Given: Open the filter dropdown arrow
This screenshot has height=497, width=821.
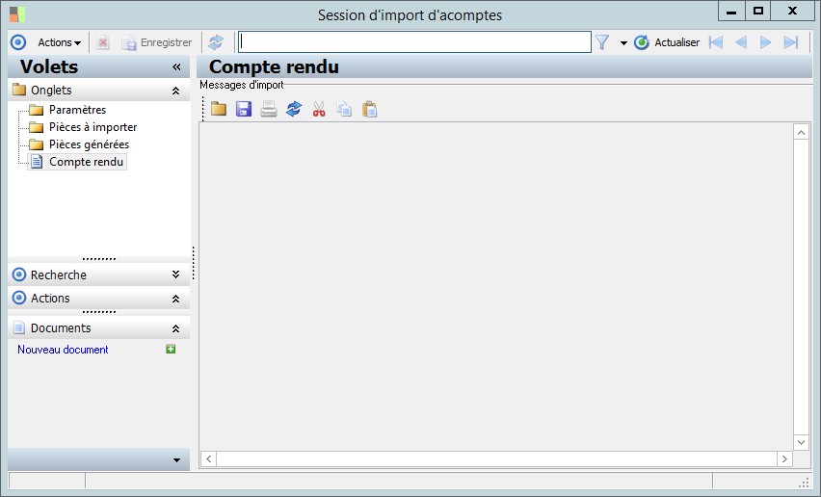Looking at the screenshot, I should (623, 43).
